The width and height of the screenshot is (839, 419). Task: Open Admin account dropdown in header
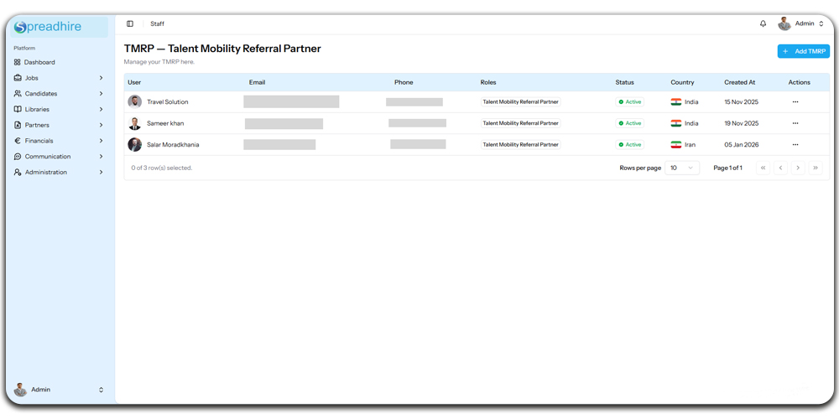tap(801, 23)
